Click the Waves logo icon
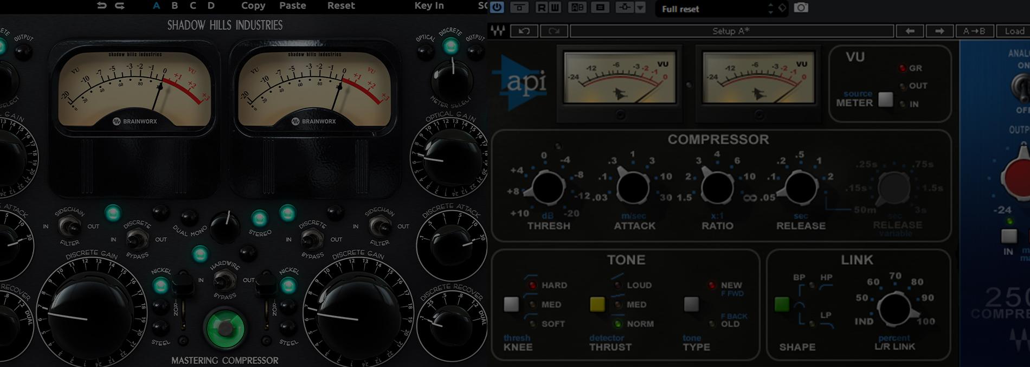This screenshot has width=1030, height=367. click(x=498, y=31)
